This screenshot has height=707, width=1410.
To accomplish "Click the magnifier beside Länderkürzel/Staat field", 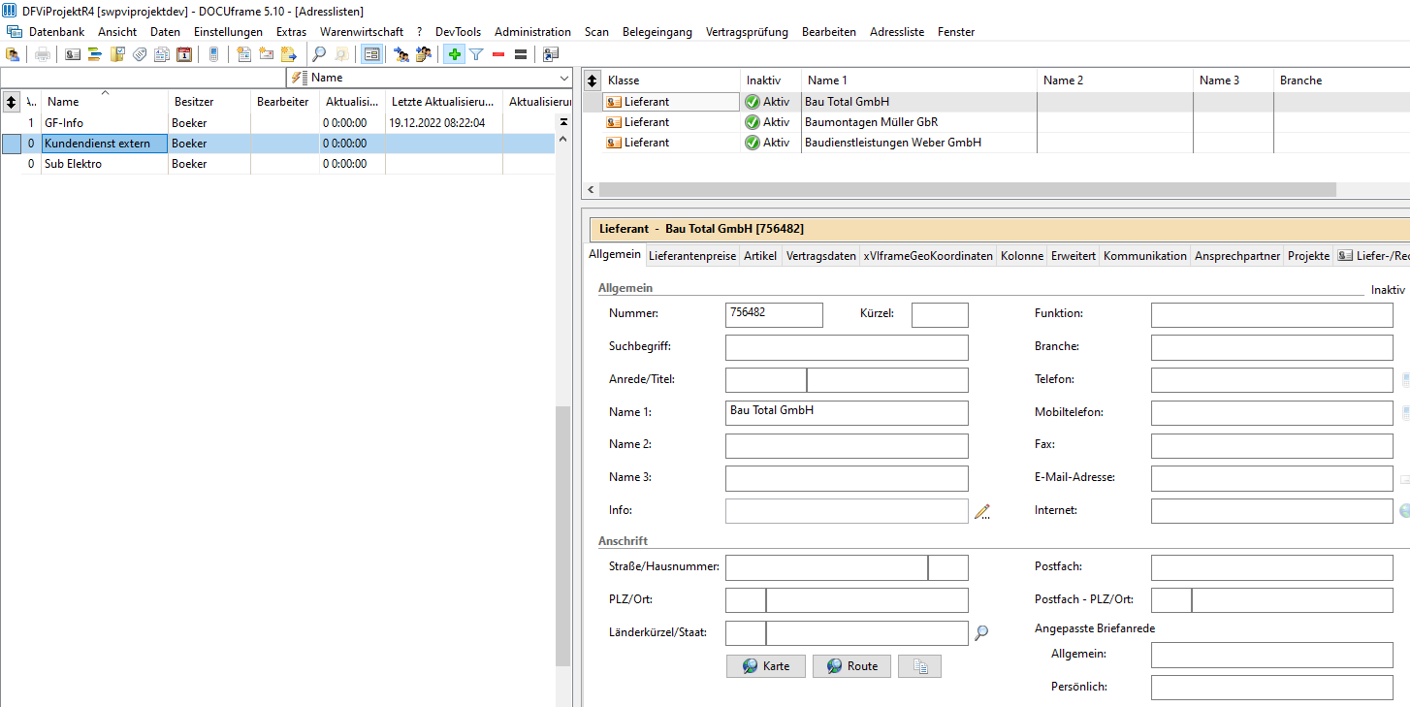I will pos(981,633).
